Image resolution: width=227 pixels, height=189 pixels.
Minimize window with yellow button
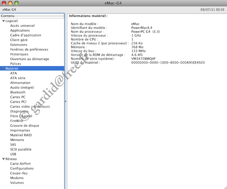coord(10,3)
